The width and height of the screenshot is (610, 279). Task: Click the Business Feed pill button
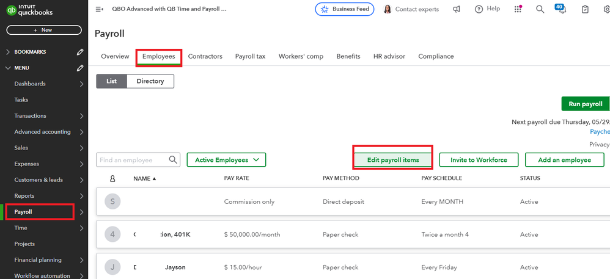pyautogui.click(x=345, y=9)
